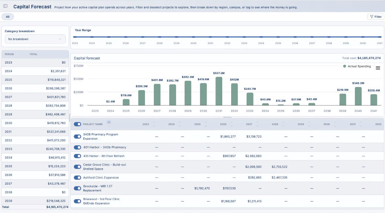
Task: Click the left period table scrollbar handle
Action: pyautogui.click(x=70, y=118)
